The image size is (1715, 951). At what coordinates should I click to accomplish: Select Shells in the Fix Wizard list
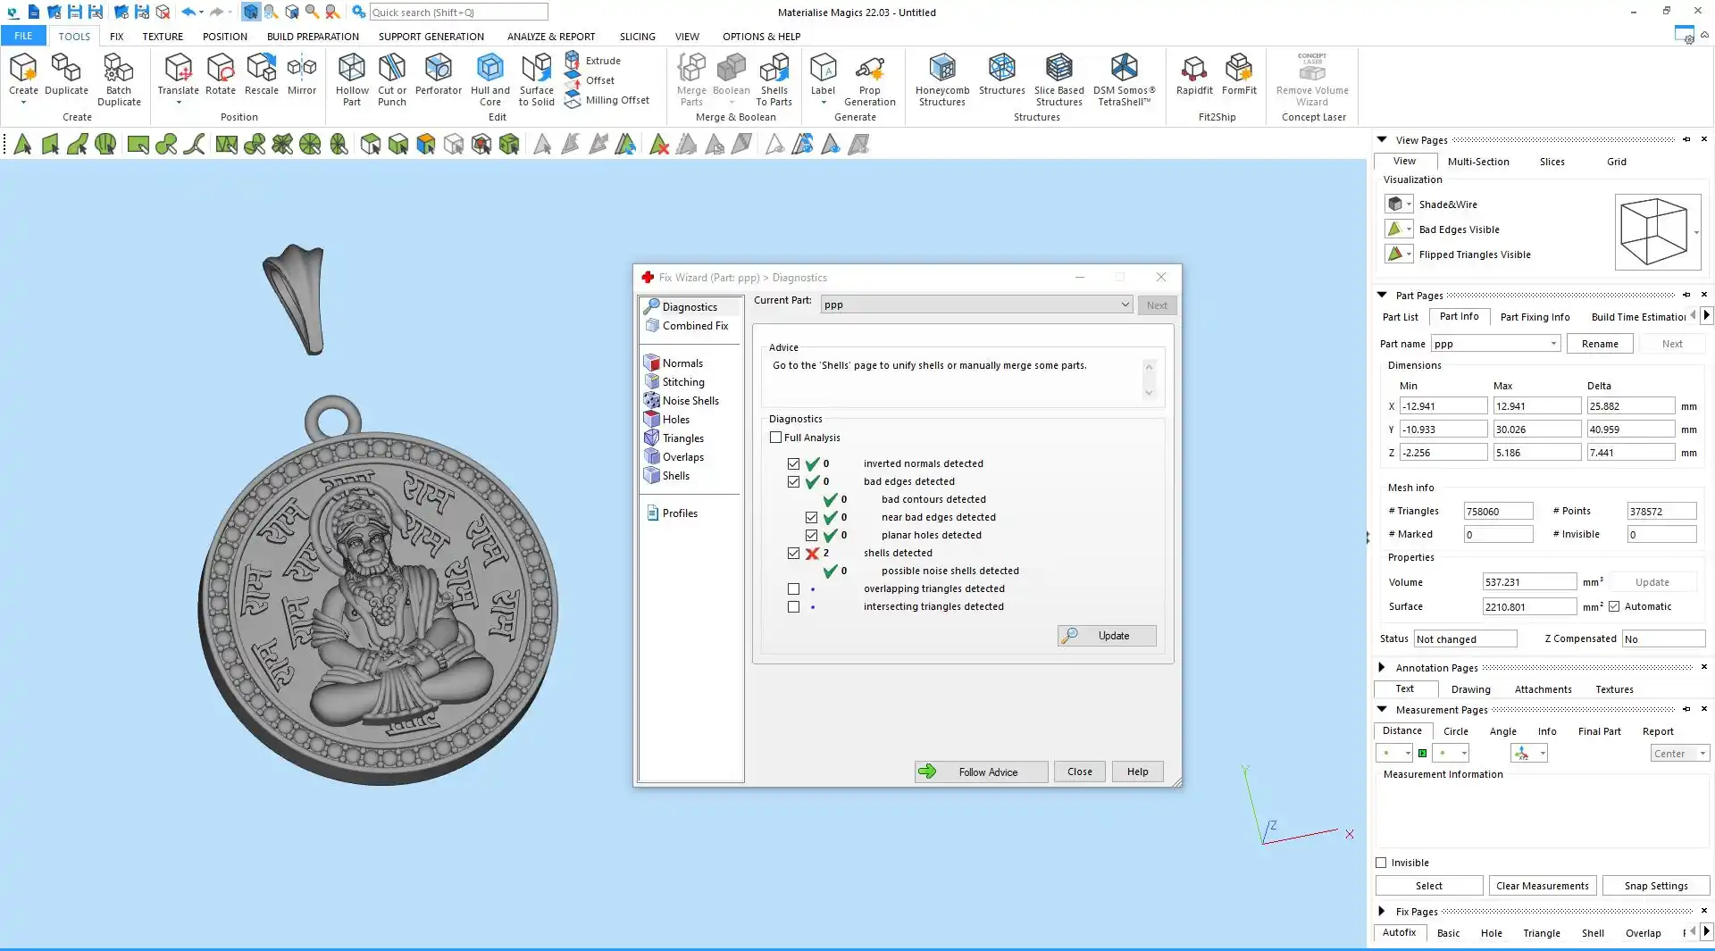(x=675, y=476)
